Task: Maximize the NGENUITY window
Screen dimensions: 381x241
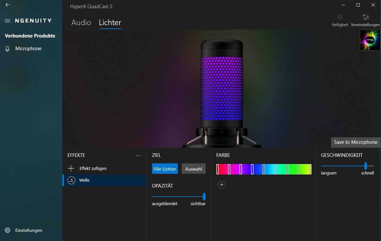Action: click(358, 5)
